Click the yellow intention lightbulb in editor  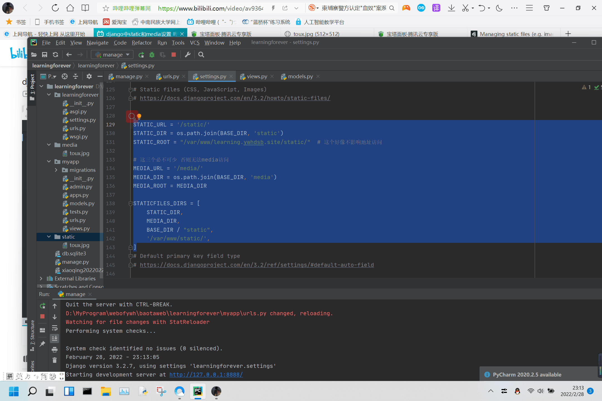point(139,116)
